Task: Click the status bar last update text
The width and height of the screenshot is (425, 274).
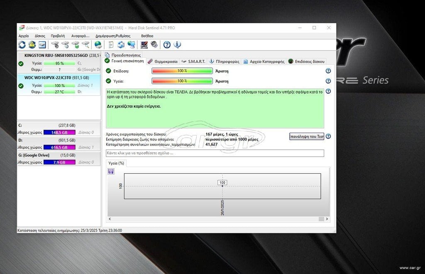Action: point(70,230)
